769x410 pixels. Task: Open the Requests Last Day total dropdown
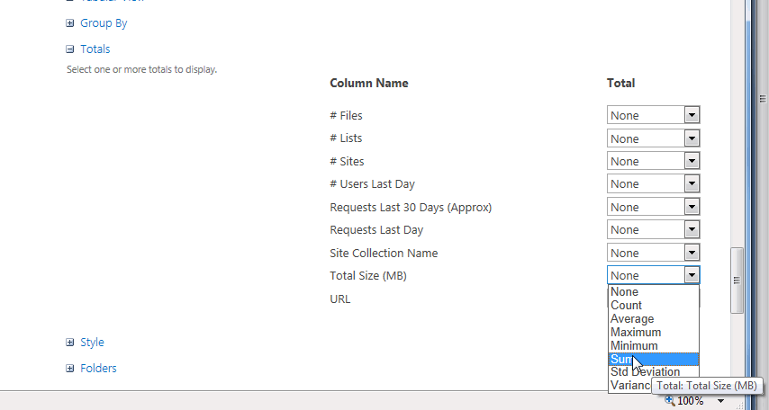coord(692,230)
